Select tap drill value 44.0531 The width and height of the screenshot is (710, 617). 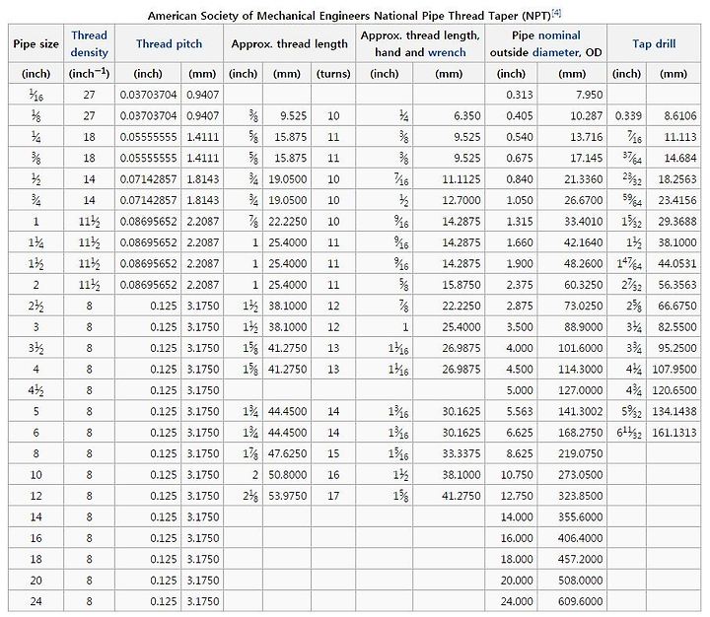[676, 263]
